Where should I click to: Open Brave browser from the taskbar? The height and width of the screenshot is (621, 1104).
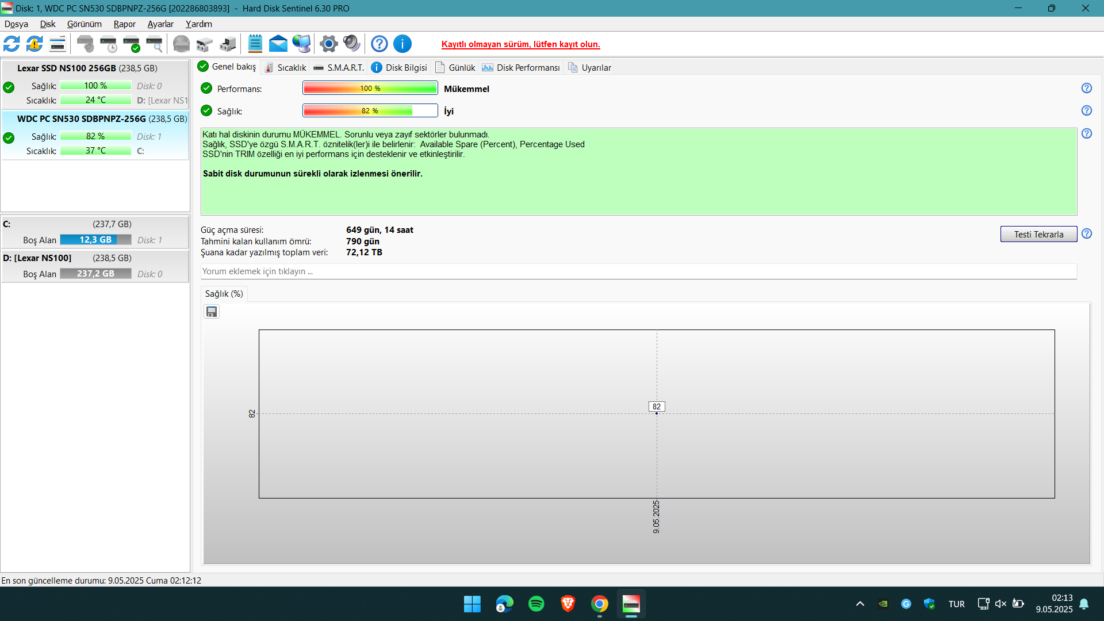[x=568, y=604]
